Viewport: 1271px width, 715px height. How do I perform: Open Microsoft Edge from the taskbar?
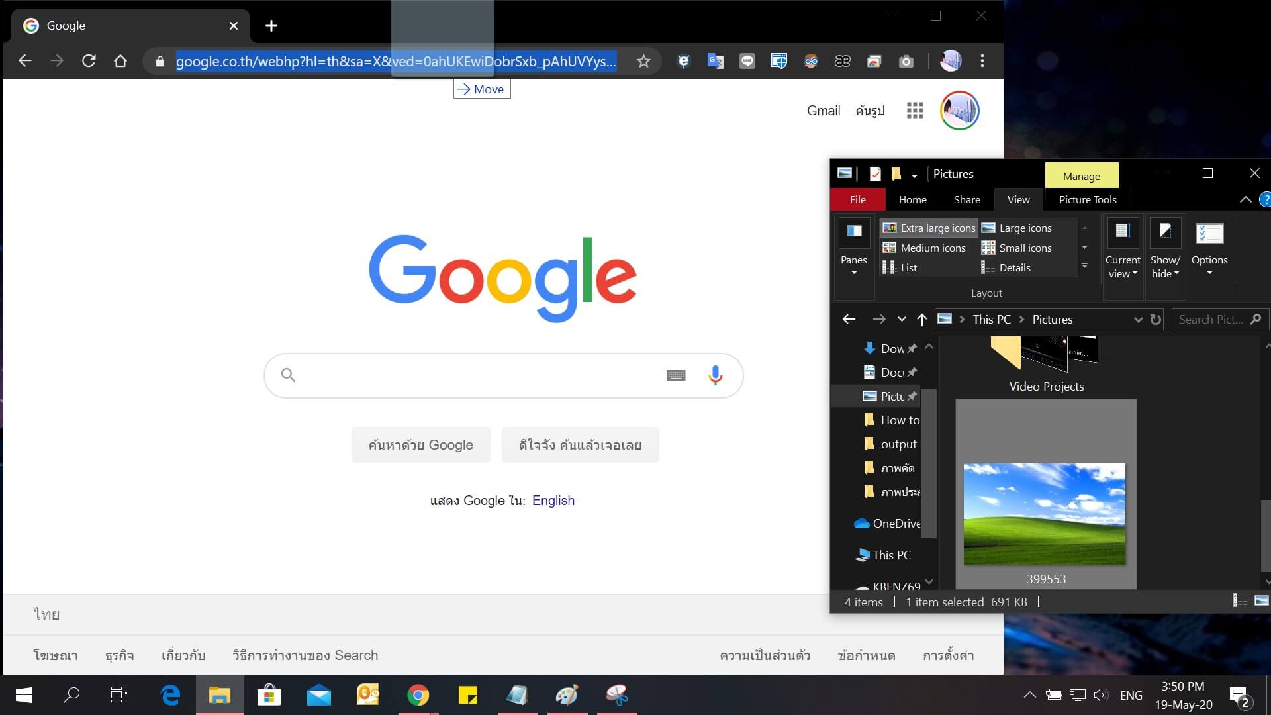pos(170,695)
